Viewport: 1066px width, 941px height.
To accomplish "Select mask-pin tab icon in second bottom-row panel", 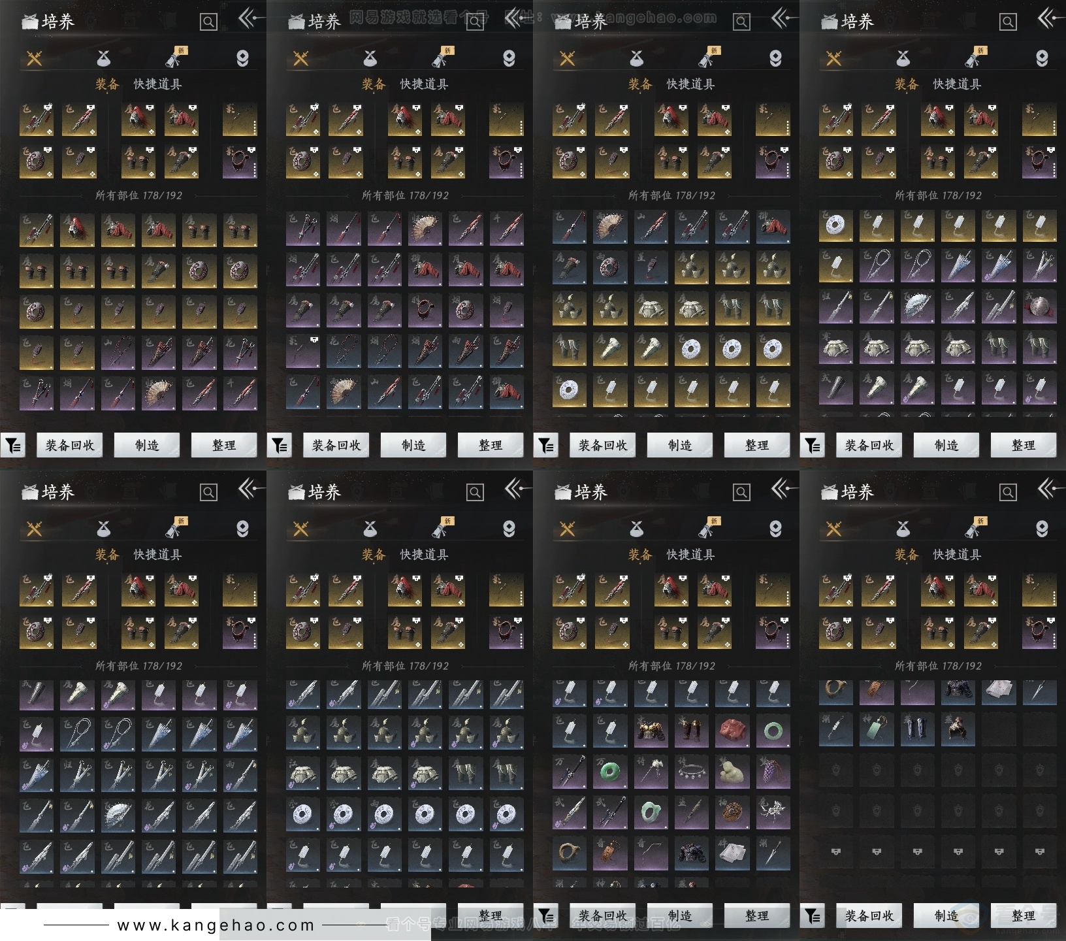I will pyautogui.click(x=509, y=529).
